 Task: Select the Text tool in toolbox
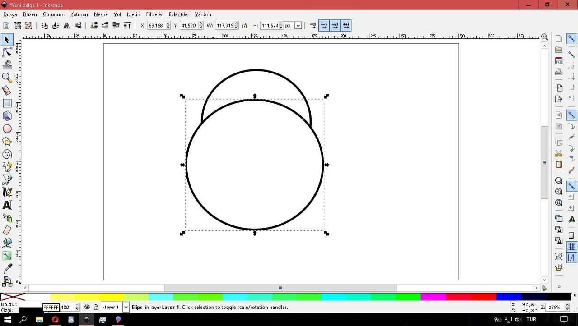tap(7, 205)
